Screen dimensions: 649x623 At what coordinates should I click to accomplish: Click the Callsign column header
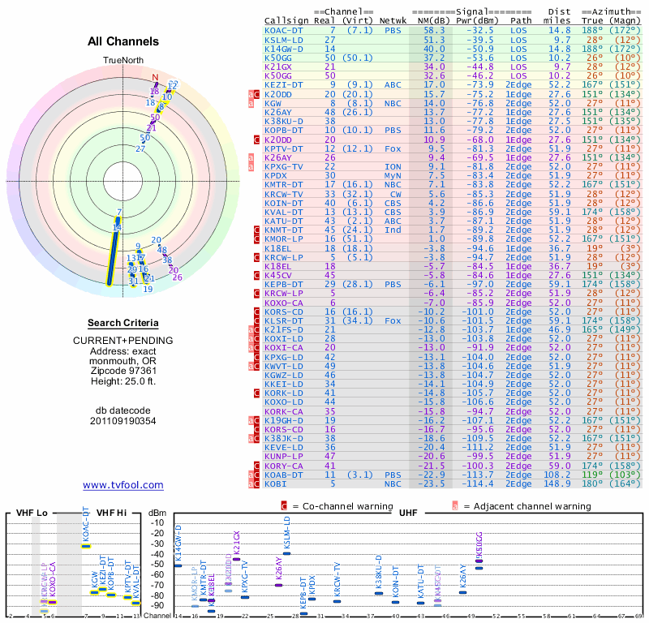tap(287, 20)
